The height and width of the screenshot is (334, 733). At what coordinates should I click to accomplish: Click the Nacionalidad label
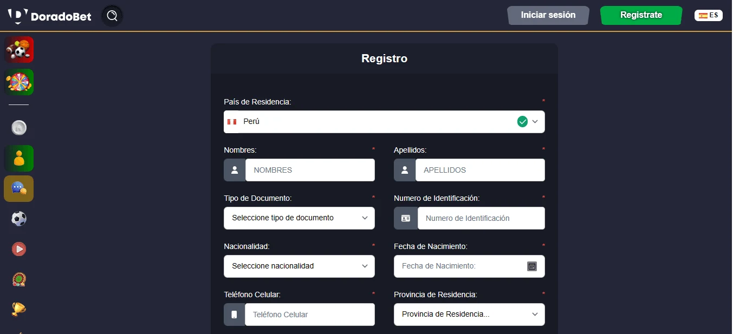tap(247, 246)
